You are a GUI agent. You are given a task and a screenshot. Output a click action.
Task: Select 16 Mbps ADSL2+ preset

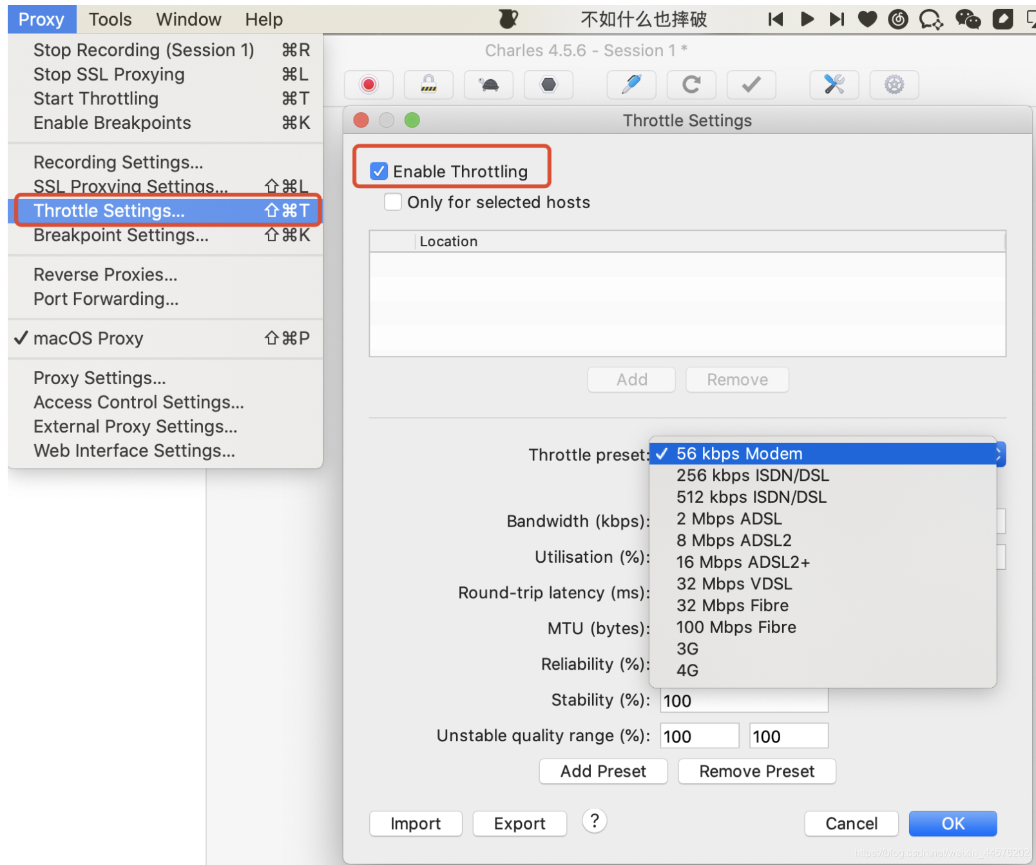click(823, 562)
